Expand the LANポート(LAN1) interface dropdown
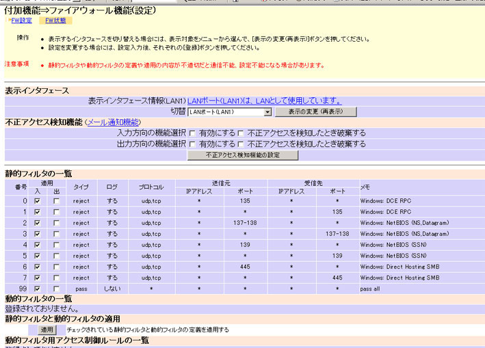 click(267, 111)
